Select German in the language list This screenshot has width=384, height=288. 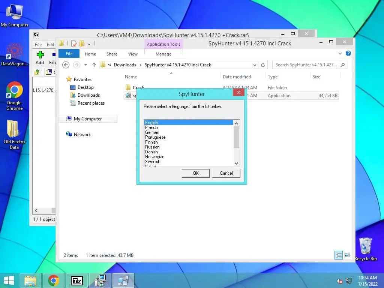(x=189, y=132)
